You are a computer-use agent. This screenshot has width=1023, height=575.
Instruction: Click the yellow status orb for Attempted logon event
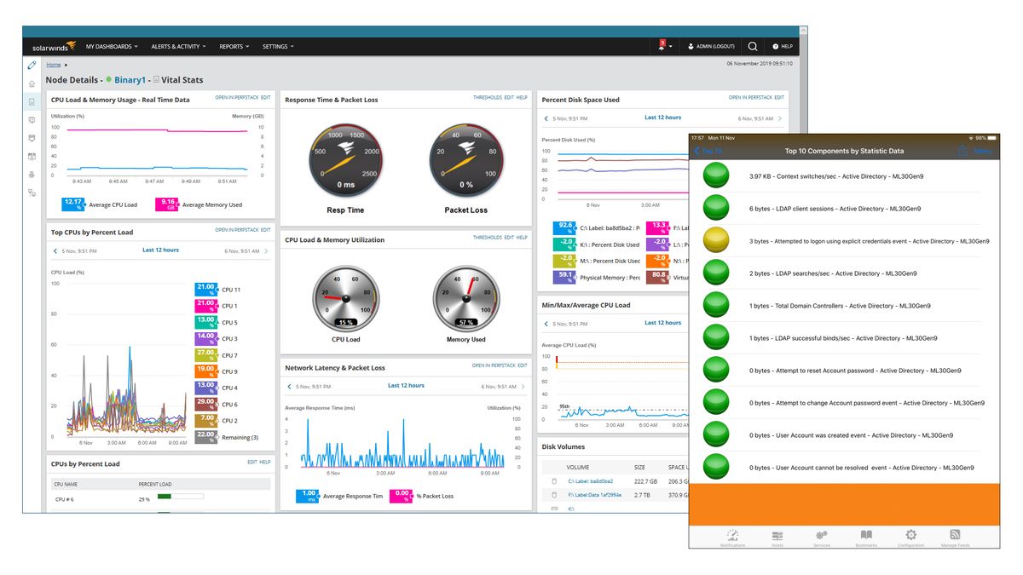(715, 239)
